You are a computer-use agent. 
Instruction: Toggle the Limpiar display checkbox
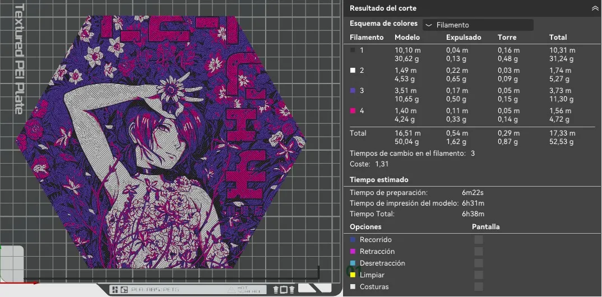click(x=478, y=275)
